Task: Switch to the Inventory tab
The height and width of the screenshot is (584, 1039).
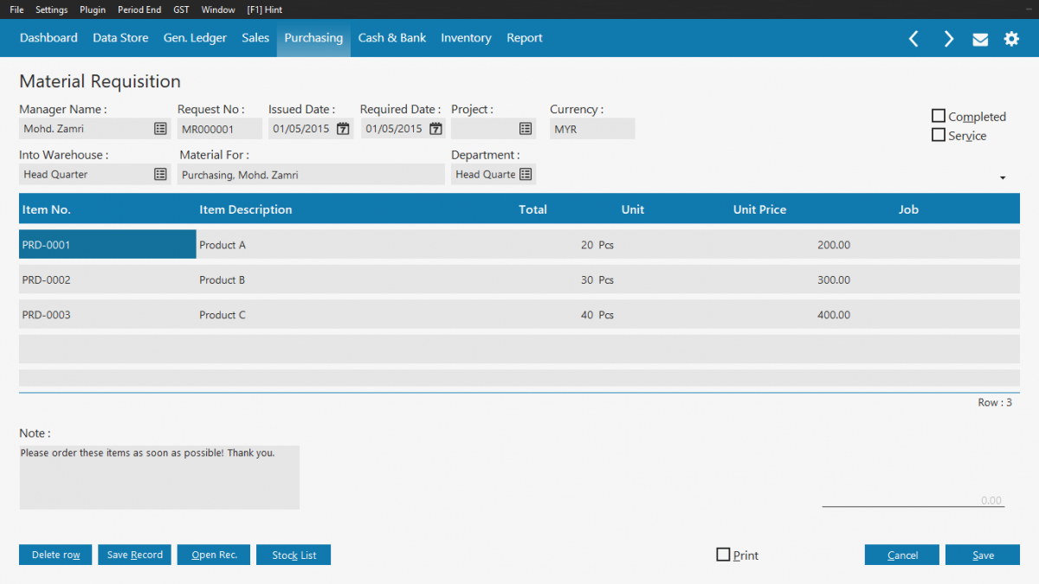Action: point(466,38)
